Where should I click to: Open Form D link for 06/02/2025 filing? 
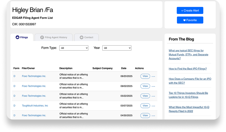14,86
